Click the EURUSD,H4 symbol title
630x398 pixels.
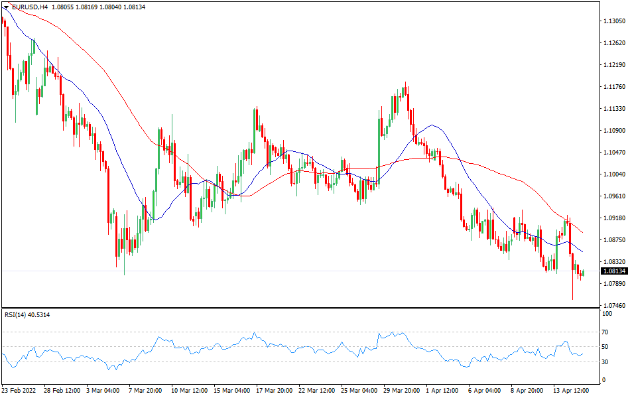point(28,7)
